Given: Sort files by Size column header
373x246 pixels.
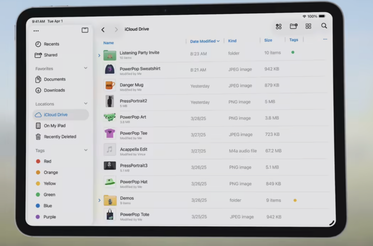Looking at the screenshot, I should coord(268,40).
